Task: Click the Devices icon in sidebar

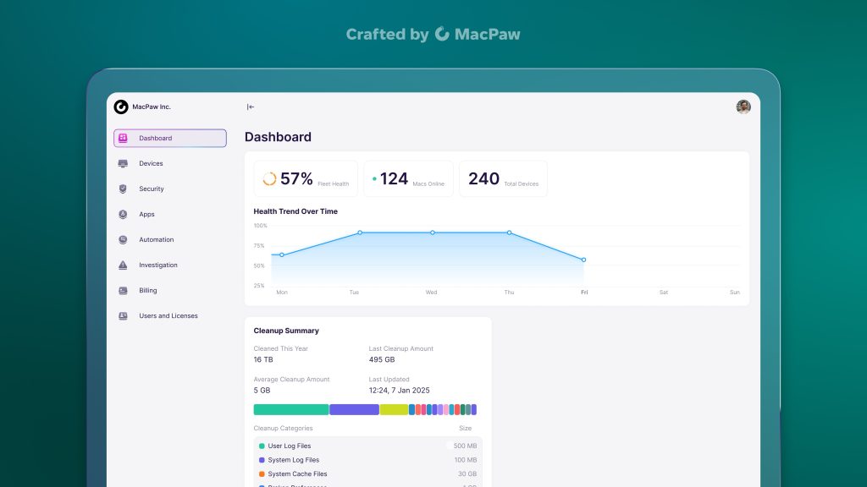Action: tap(123, 163)
